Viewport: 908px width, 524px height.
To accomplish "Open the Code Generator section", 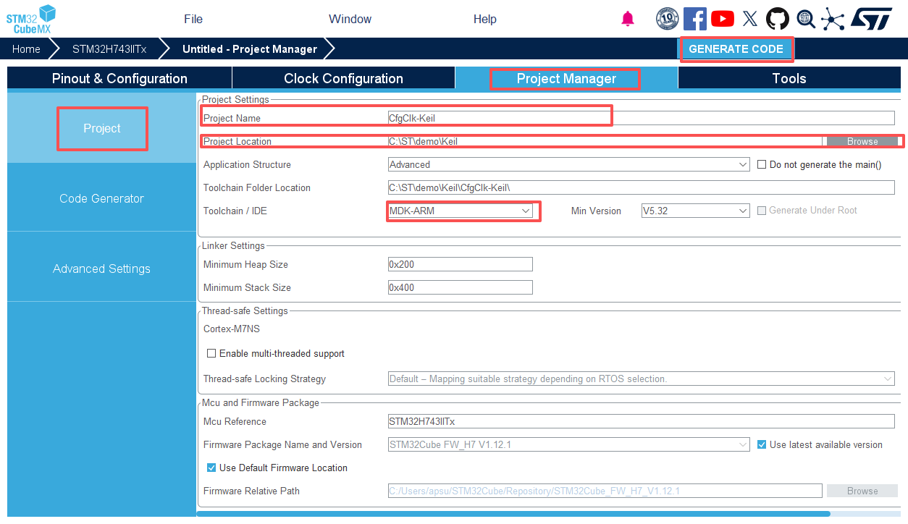I will [x=101, y=198].
